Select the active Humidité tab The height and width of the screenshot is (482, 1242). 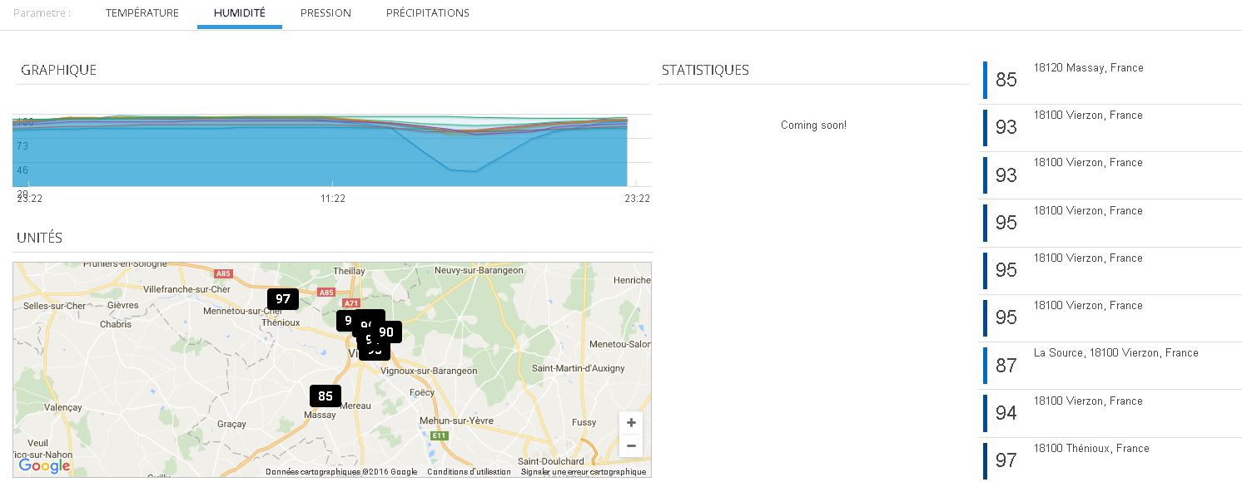coord(240,13)
